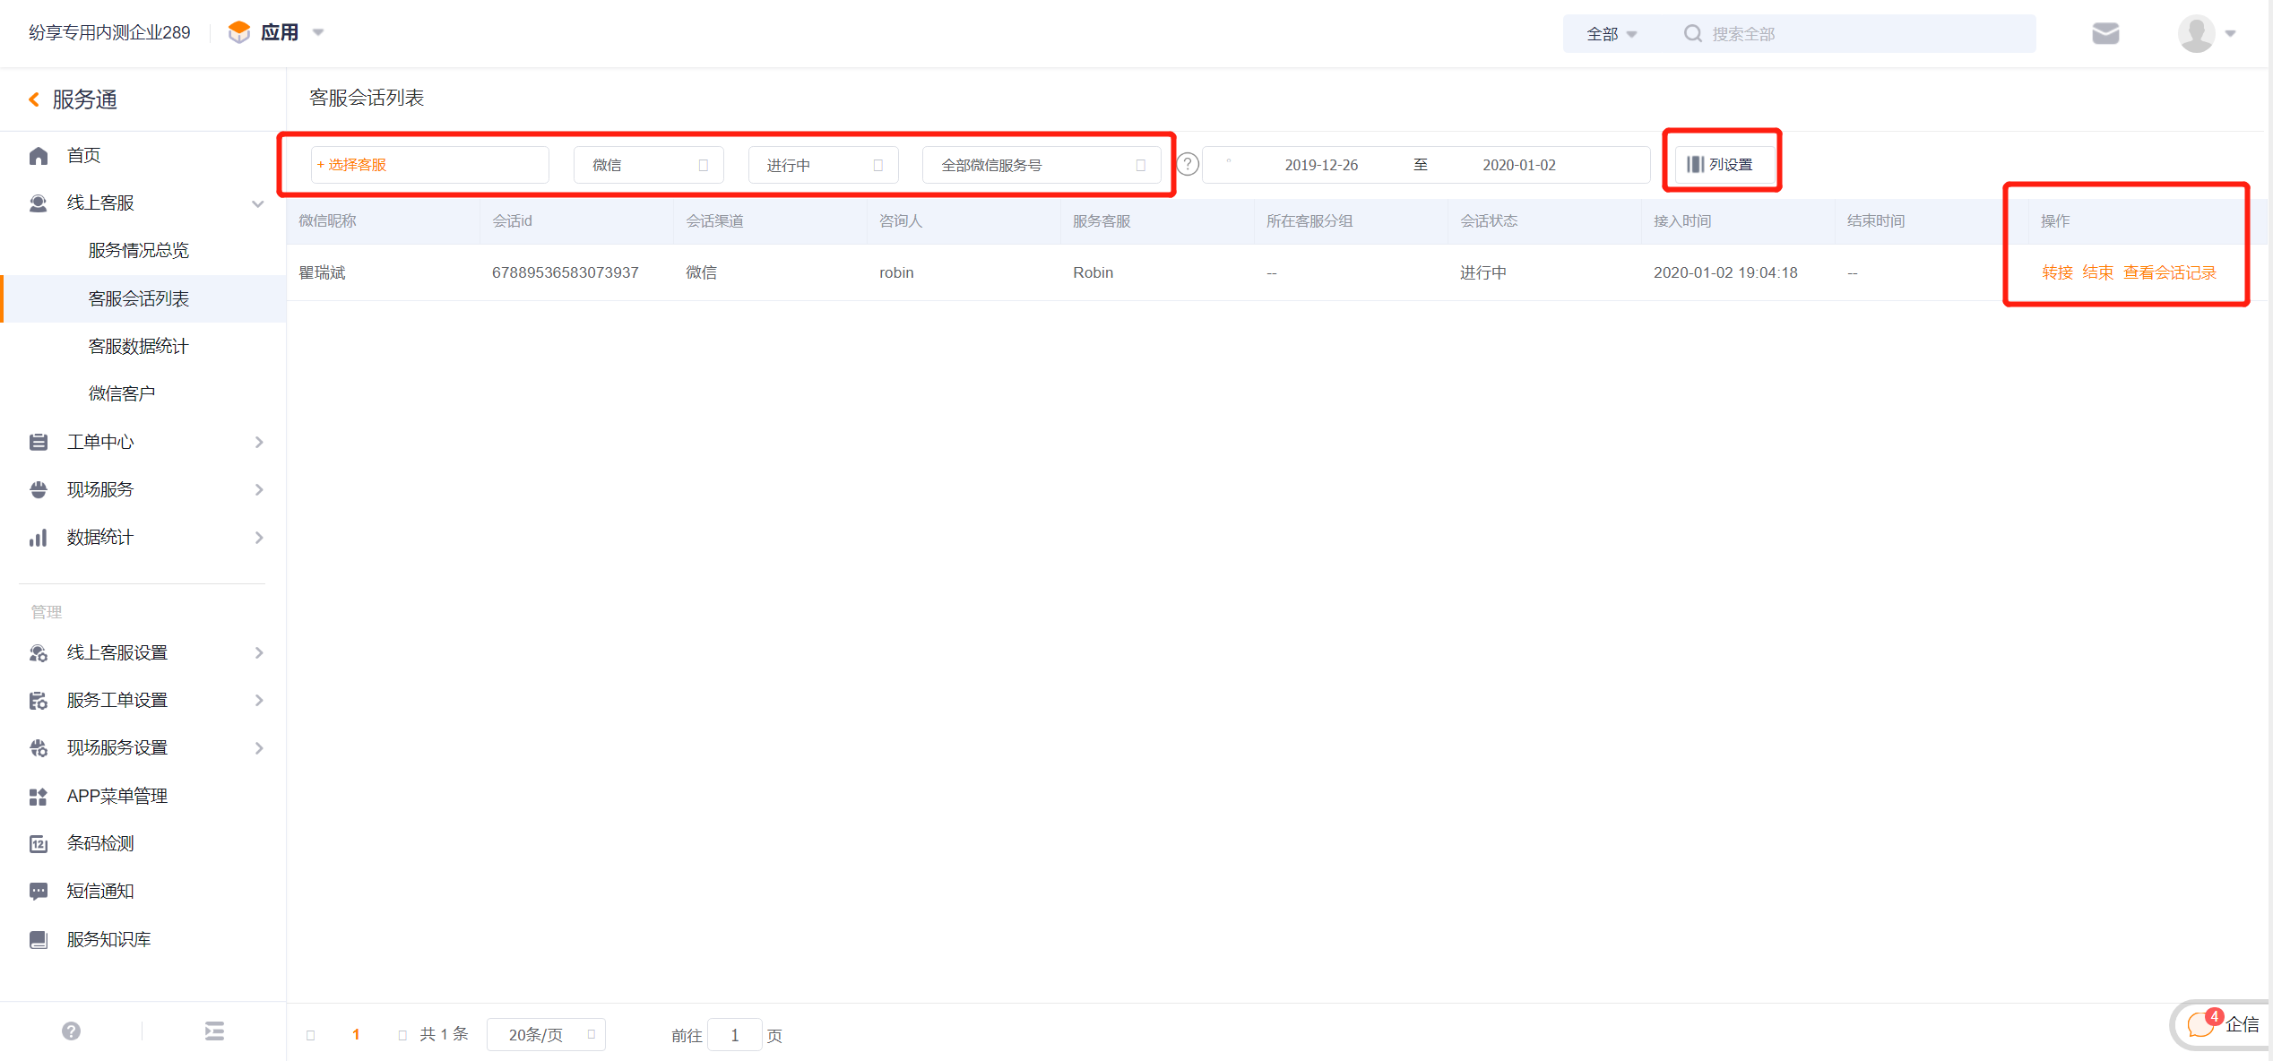
Task: Click the 接入时间 column header
Action: pyautogui.click(x=1682, y=221)
